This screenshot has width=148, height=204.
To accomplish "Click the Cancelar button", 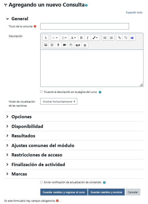I will [x=133, y=192].
